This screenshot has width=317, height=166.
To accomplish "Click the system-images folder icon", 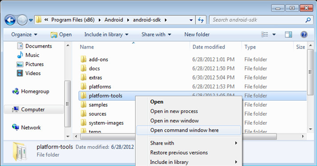I will tap(83, 123).
